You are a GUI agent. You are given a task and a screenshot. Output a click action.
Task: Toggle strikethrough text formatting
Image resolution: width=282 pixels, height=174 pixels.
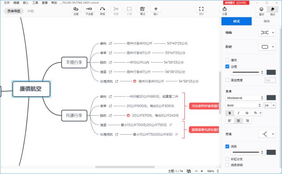click(x=247, y=113)
